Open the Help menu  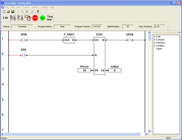52,7
